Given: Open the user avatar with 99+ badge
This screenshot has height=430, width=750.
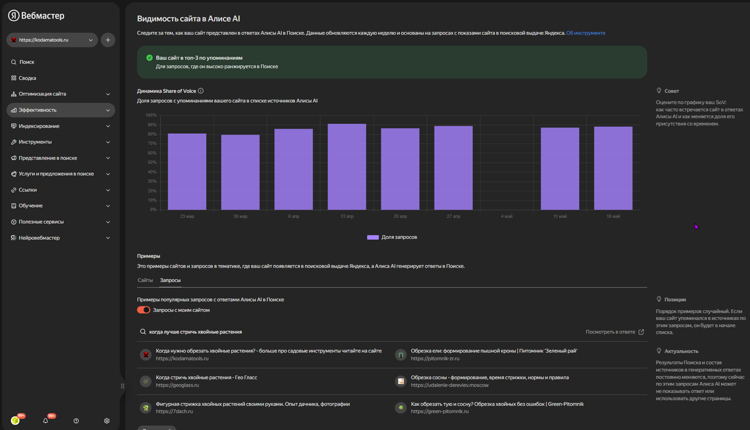Looking at the screenshot, I should pos(16,420).
